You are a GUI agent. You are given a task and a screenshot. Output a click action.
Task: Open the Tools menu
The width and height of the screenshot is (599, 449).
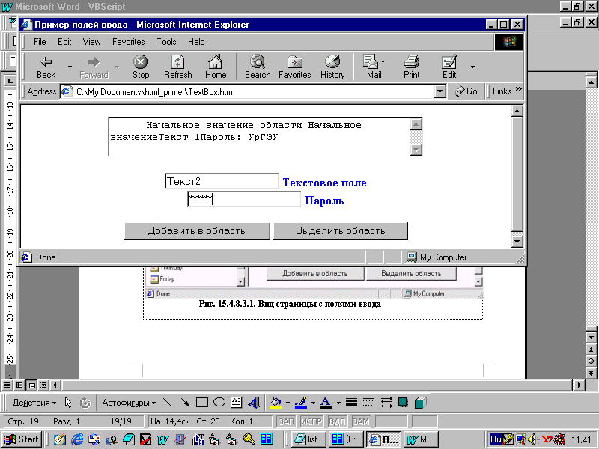pos(166,42)
